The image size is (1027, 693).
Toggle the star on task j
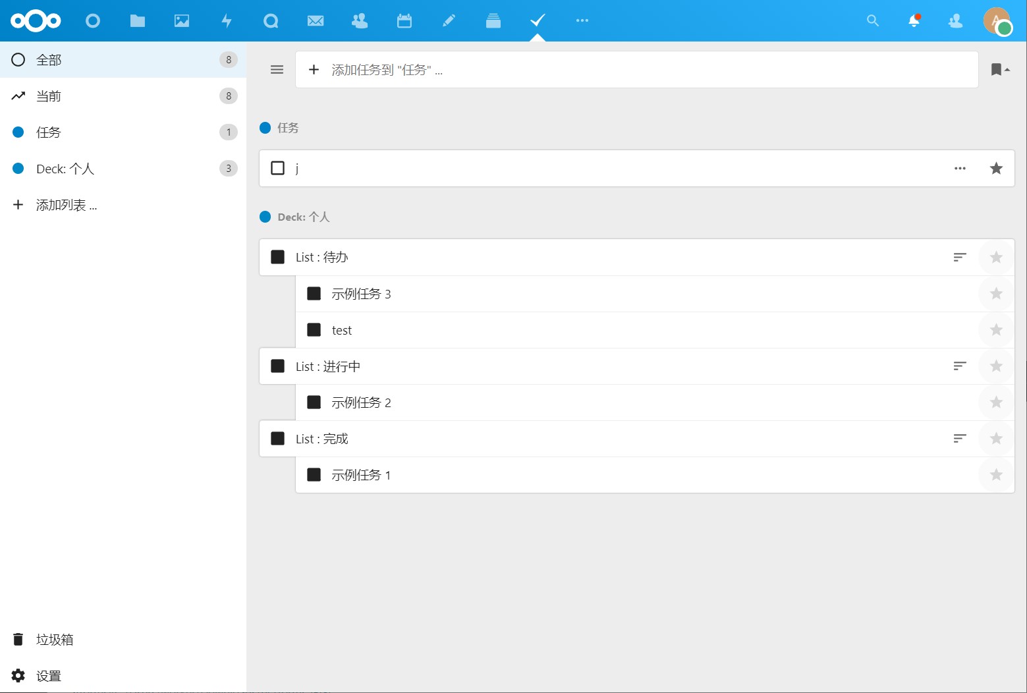[x=996, y=168]
